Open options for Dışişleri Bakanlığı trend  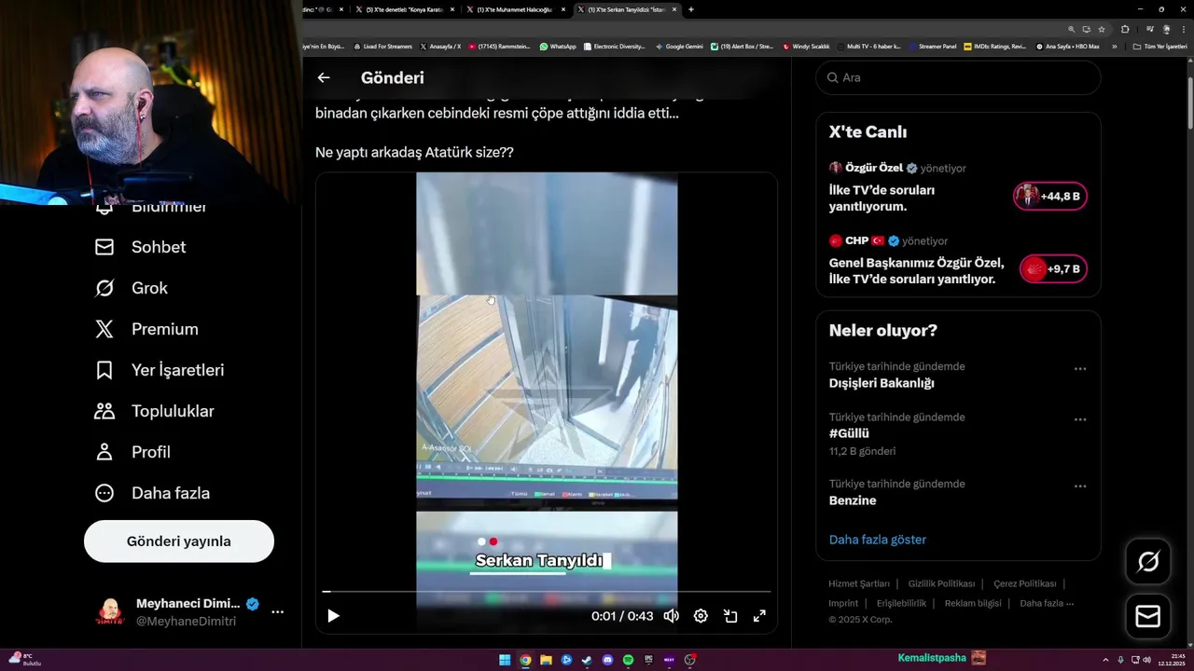[1080, 369]
